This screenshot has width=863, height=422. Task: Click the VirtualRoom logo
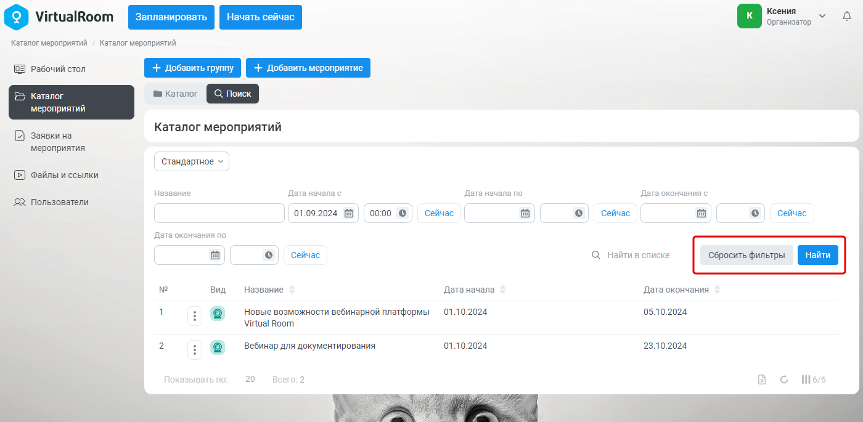[59, 17]
